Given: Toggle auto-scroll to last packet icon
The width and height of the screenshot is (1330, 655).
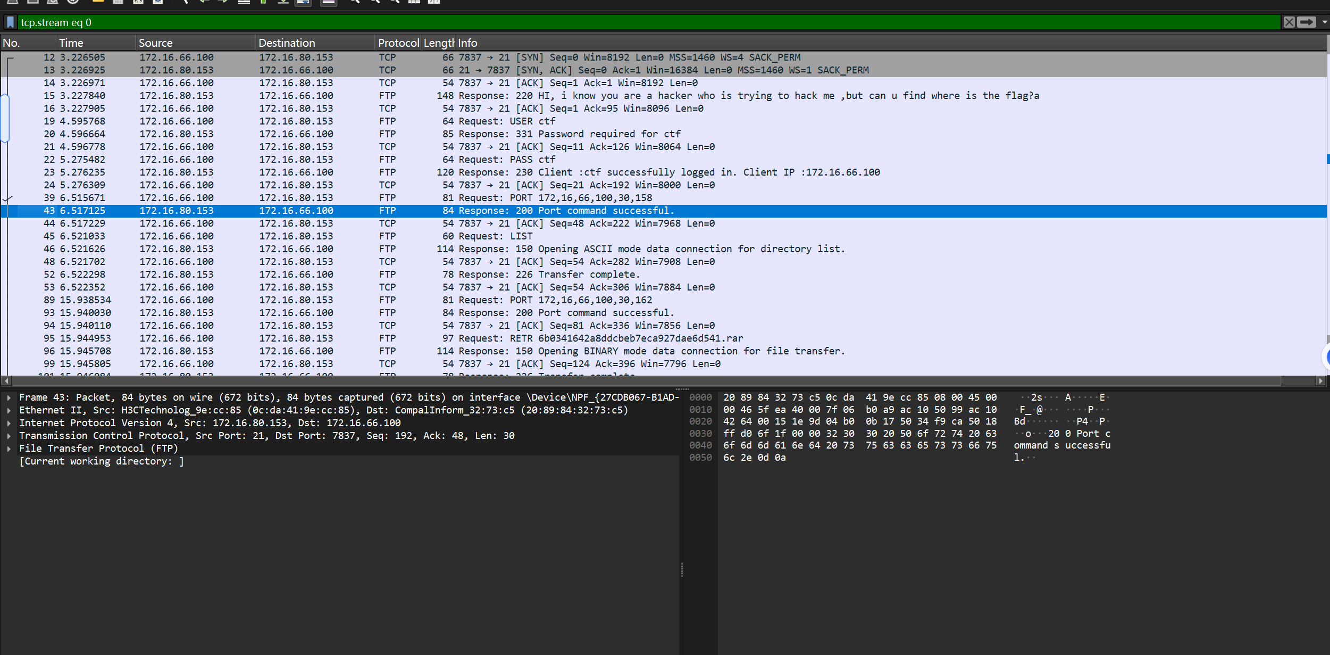Looking at the screenshot, I should [303, 2].
